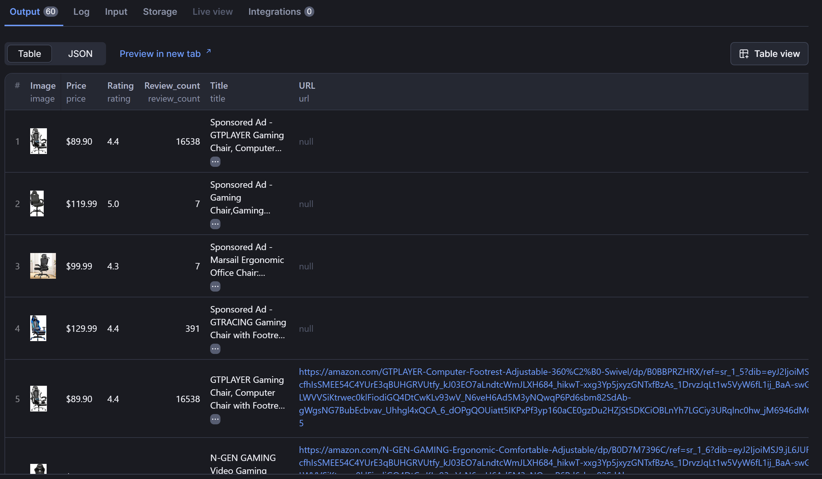This screenshot has width=822, height=479.
Task: Expand the truncated title in row 2
Action: click(x=215, y=224)
